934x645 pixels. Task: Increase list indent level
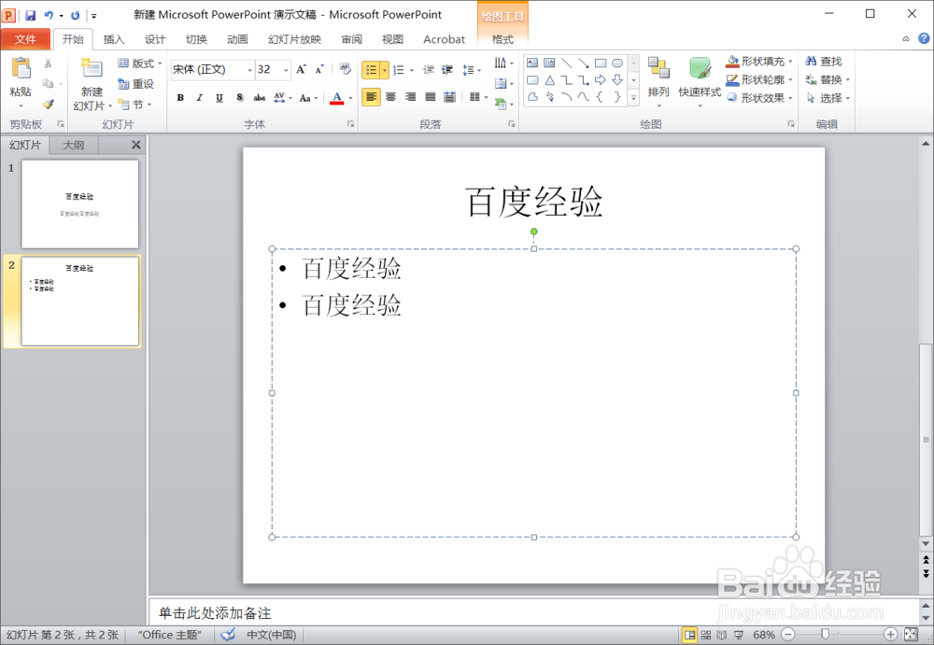coord(447,70)
